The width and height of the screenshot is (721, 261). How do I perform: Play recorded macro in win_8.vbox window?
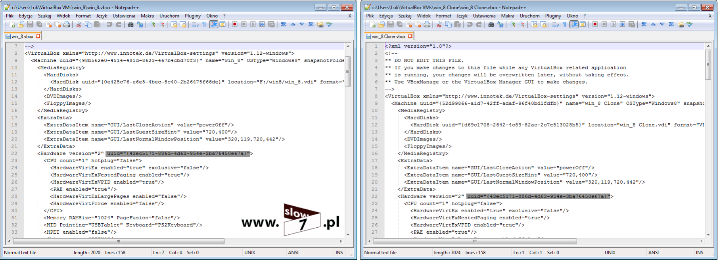253,25
